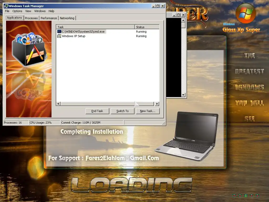
Task: Click the Task Manager title bar icon
Action: tap(7, 6)
